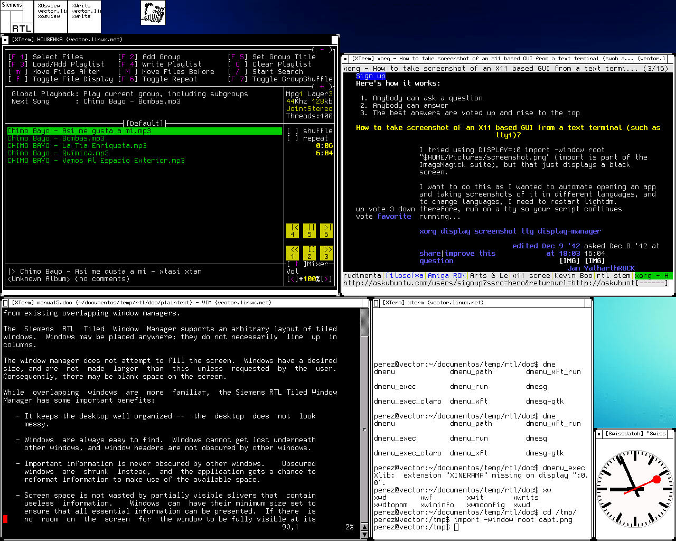
Task: Expand the info panel with plus
Action: tap(322, 86)
